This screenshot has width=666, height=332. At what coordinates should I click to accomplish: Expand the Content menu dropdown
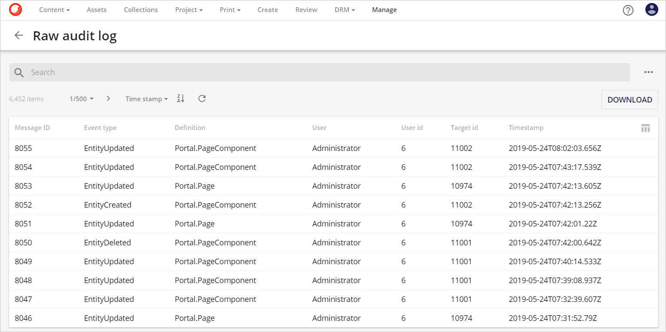pos(54,9)
